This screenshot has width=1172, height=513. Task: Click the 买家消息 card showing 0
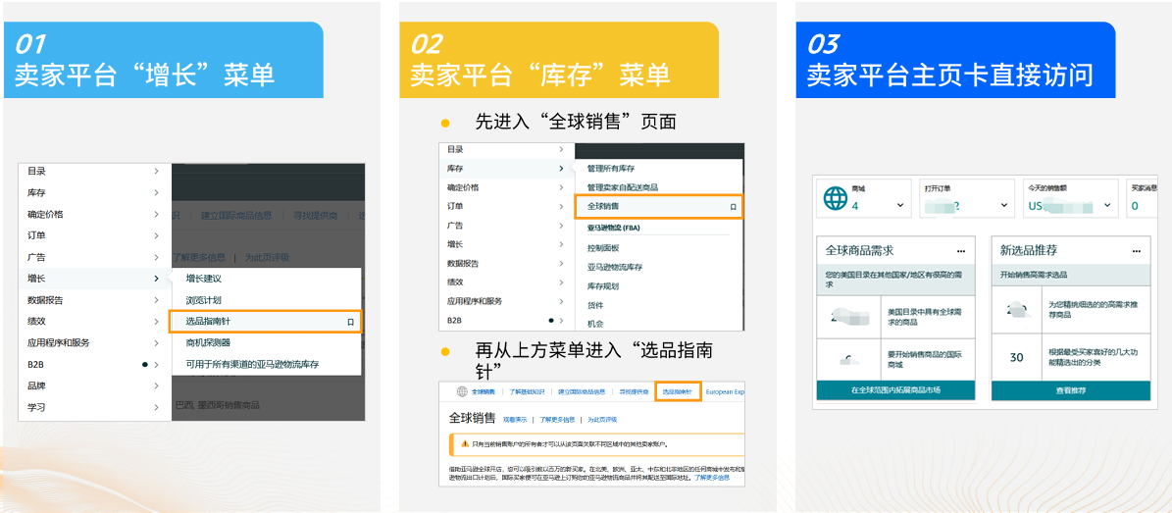point(1143,199)
